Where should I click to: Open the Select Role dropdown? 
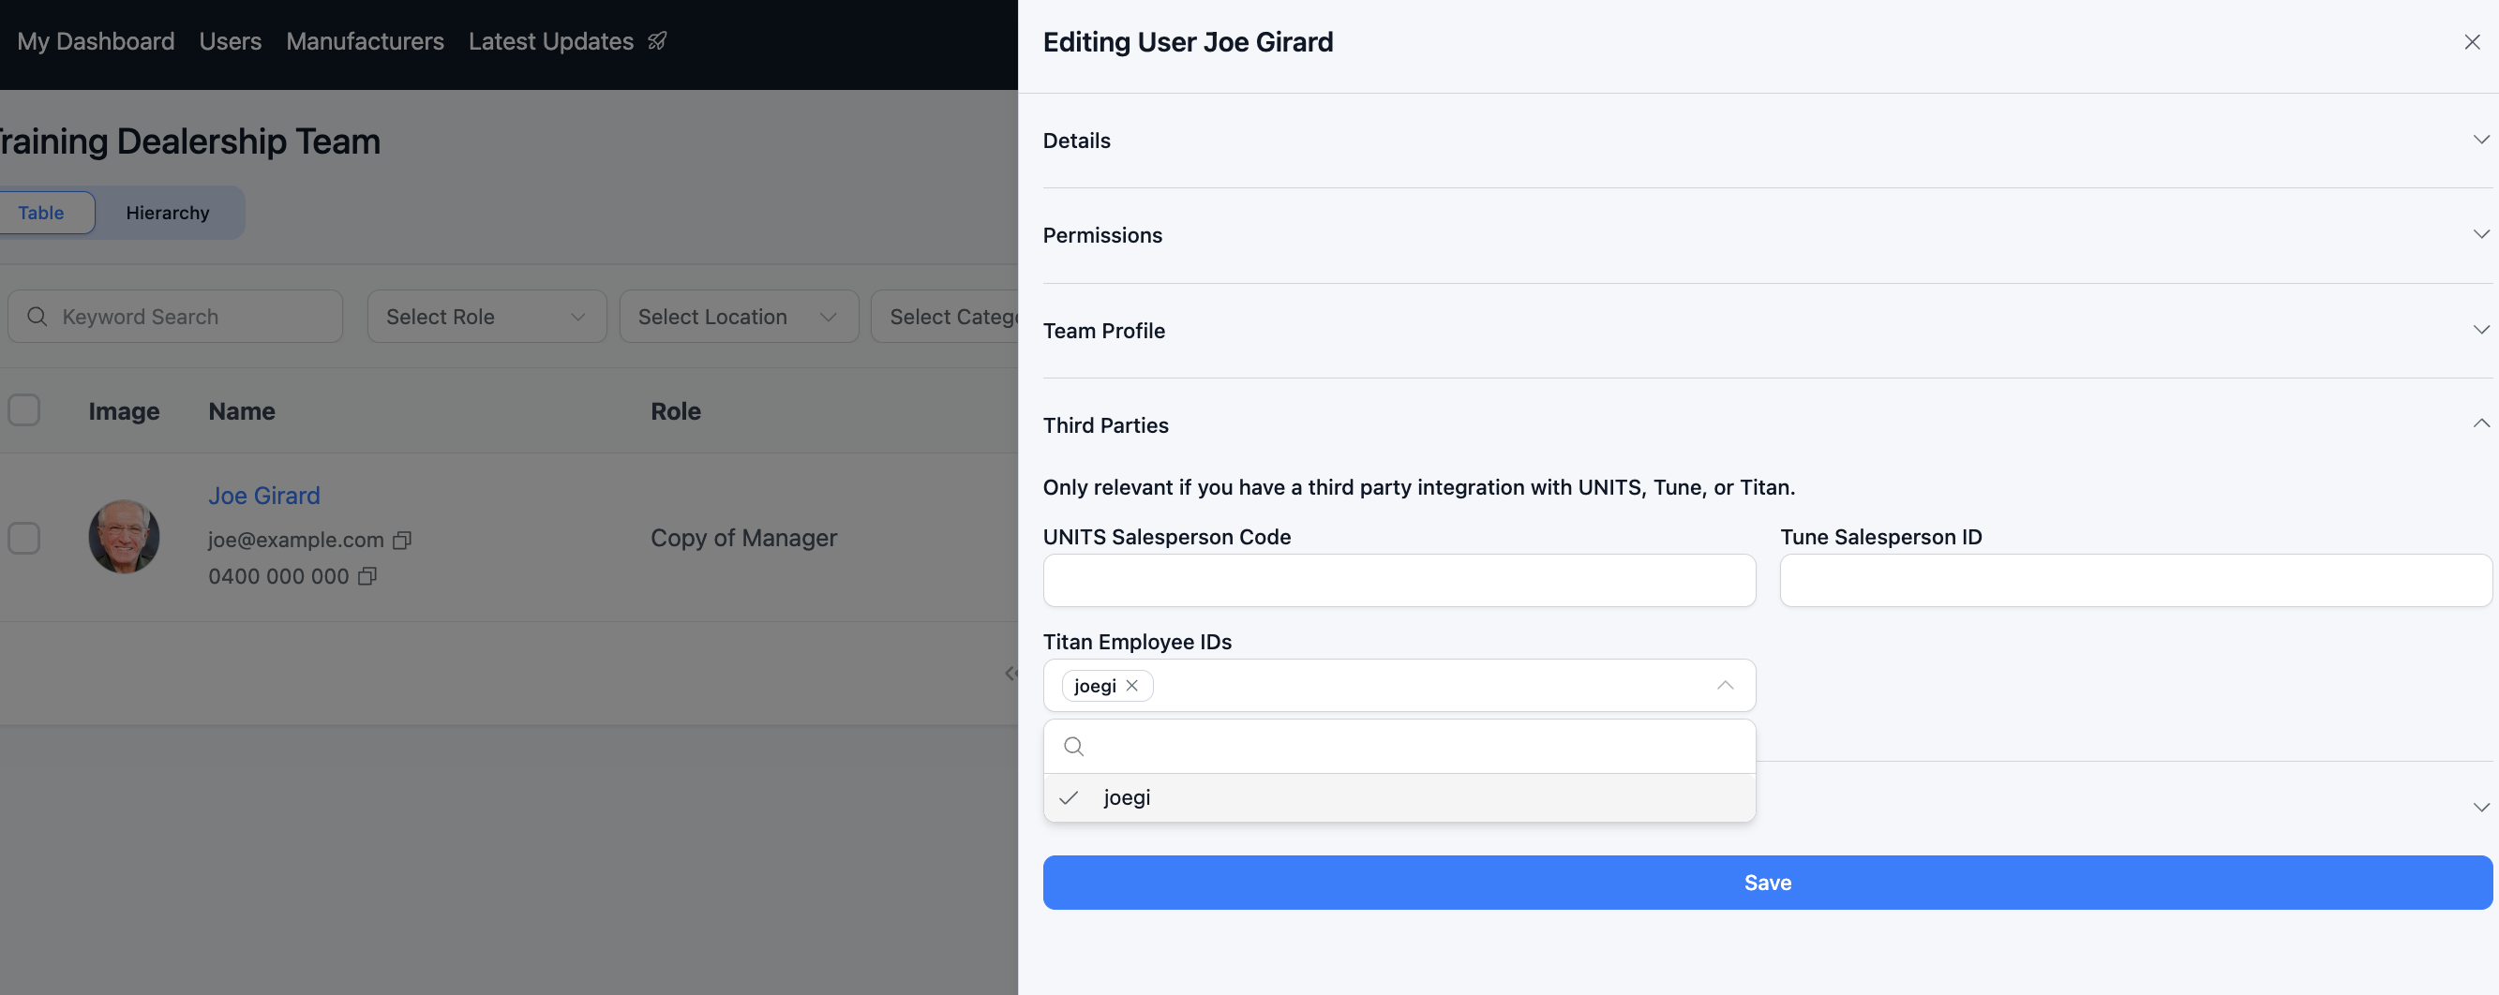pos(487,317)
